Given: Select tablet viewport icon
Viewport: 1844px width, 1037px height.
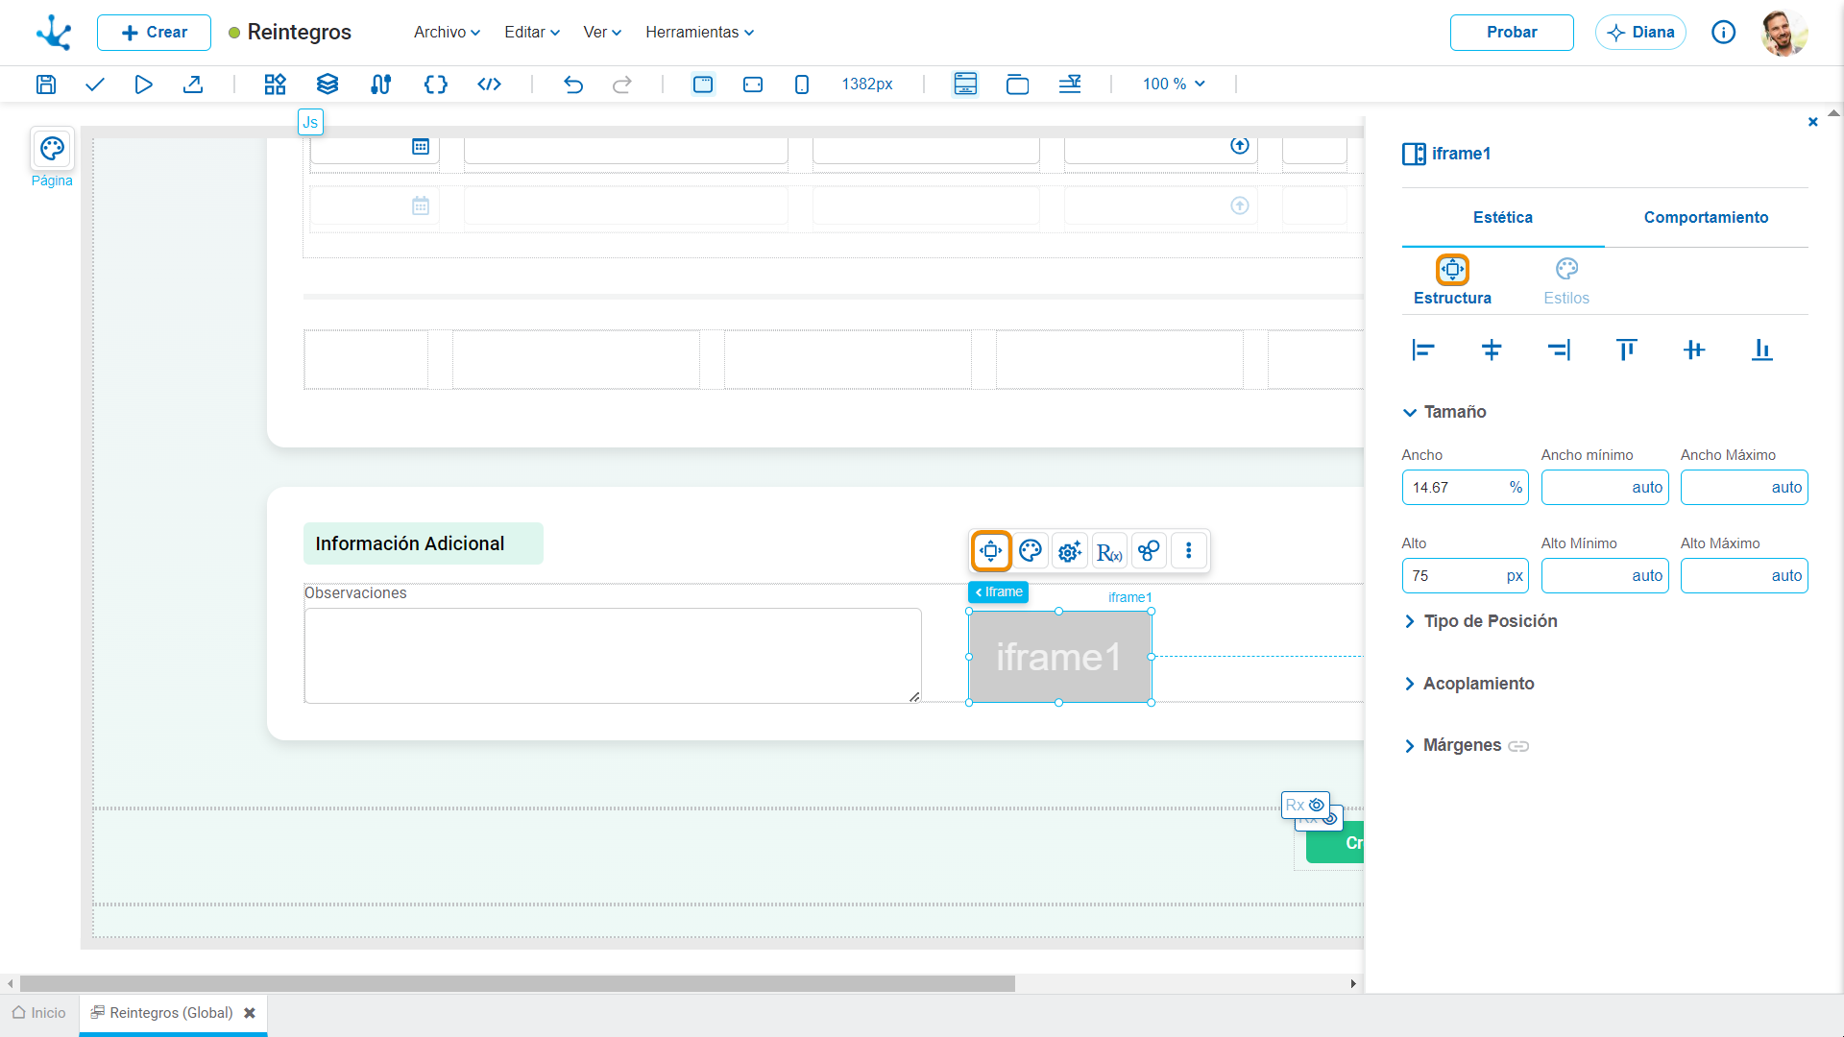Looking at the screenshot, I should tap(753, 84).
